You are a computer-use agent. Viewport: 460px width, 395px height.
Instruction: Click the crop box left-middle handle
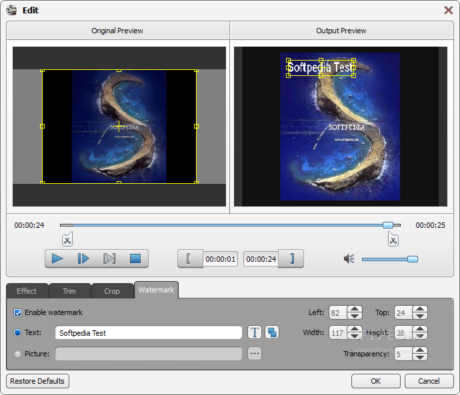[42, 126]
